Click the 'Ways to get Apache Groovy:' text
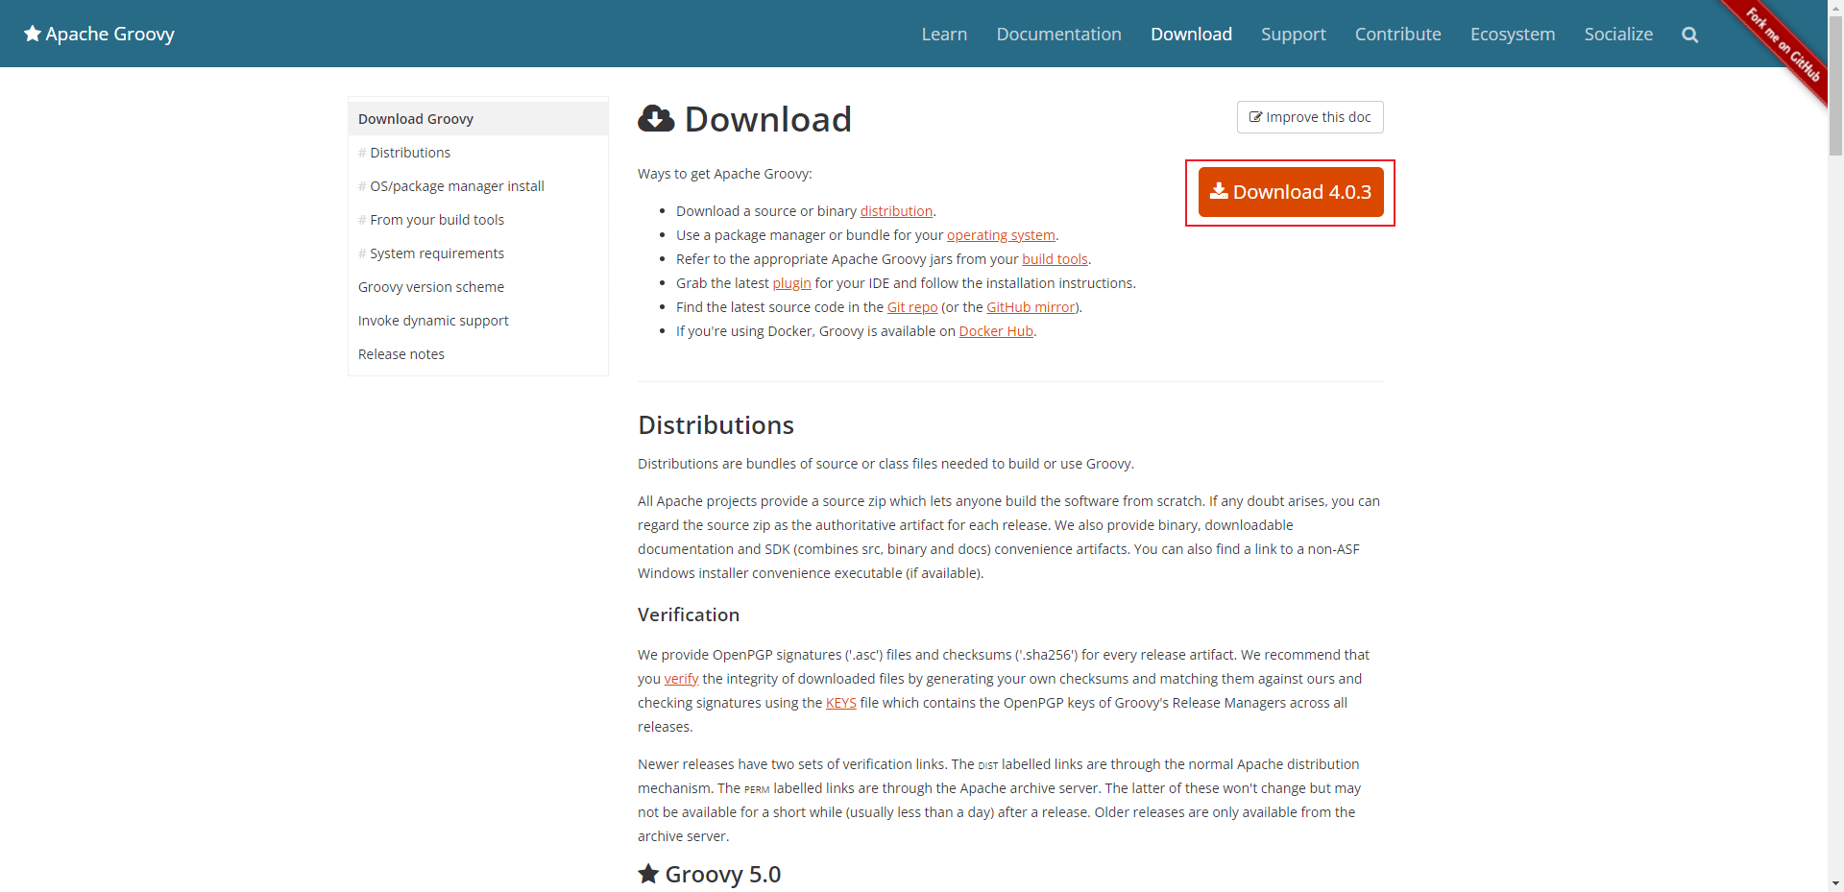1844x892 pixels. [x=725, y=174]
